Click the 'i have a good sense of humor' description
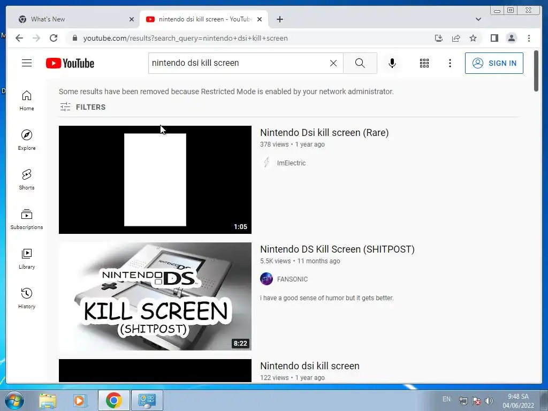 click(x=327, y=298)
